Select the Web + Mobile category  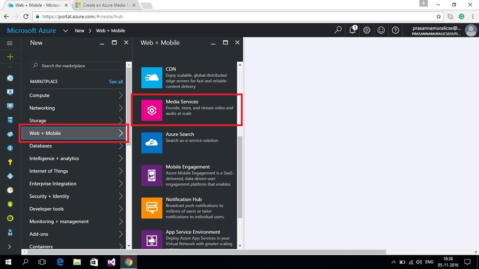(73, 133)
